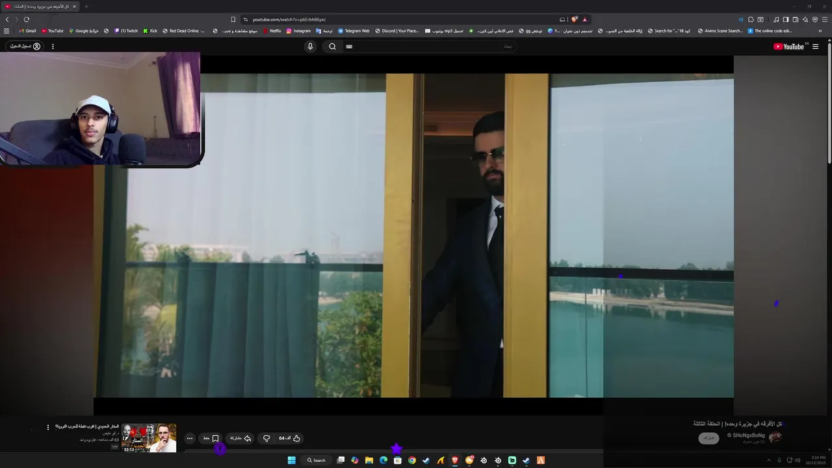Open the three-dot menu of the suggested video
Image resolution: width=832 pixels, height=468 pixels.
[x=47, y=427]
